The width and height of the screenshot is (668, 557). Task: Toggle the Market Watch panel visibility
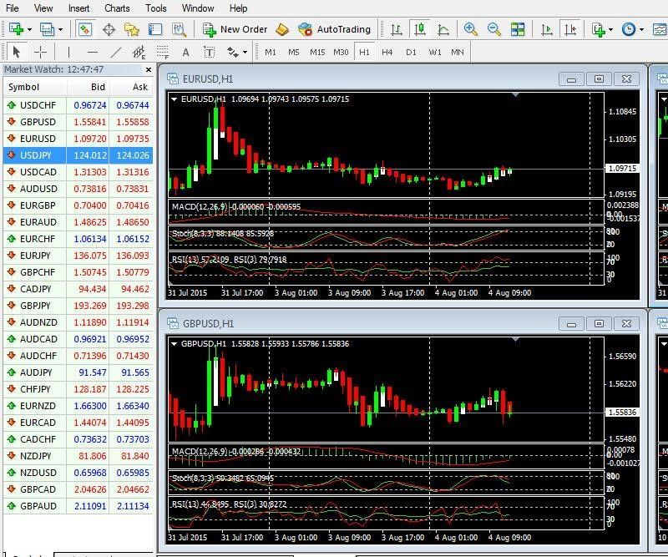[83, 28]
